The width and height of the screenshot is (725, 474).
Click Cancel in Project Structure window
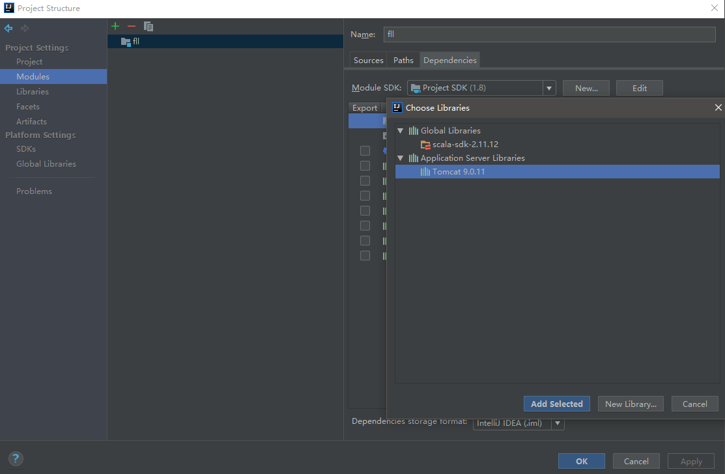tap(636, 461)
